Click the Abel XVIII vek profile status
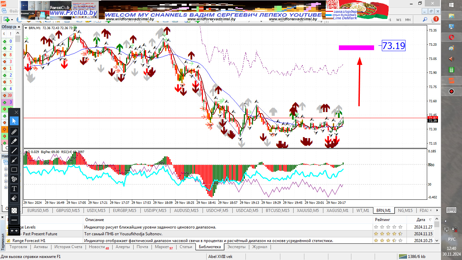 click(x=221, y=257)
